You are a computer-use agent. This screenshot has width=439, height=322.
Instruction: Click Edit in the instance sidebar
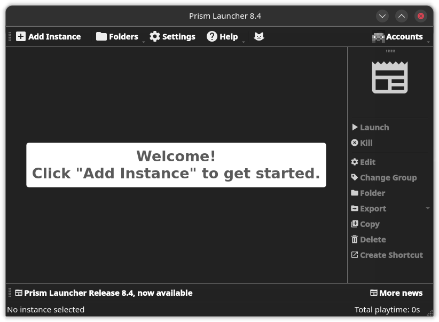point(363,162)
